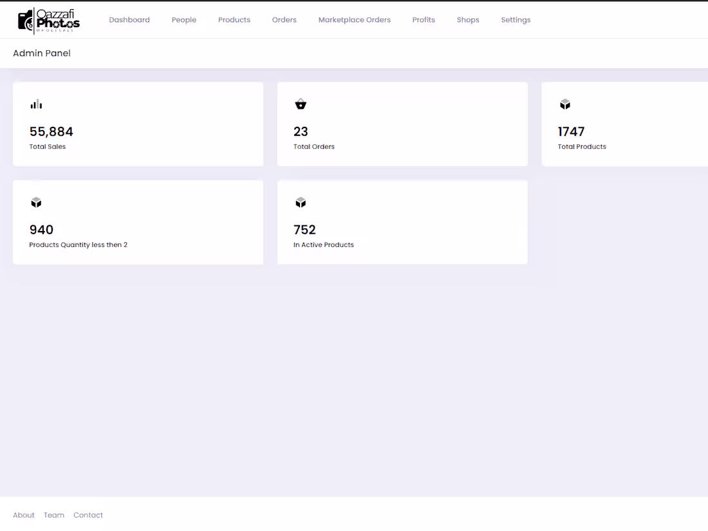This screenshot has height=531, width=708.
Task: Go to the Orders section
Action: [284, 19]
